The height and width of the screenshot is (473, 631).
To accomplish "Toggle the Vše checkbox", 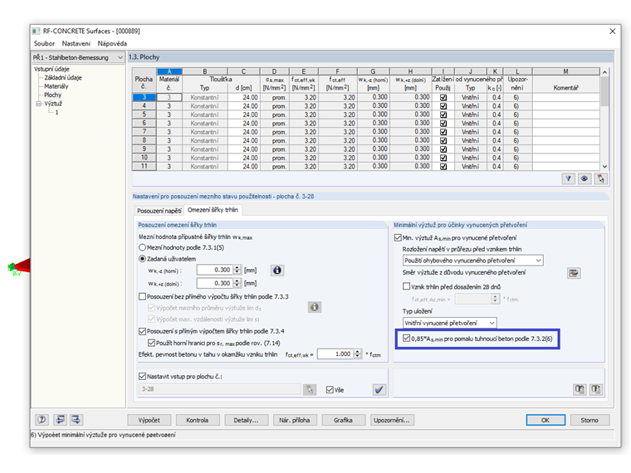I will coord(330,390).
